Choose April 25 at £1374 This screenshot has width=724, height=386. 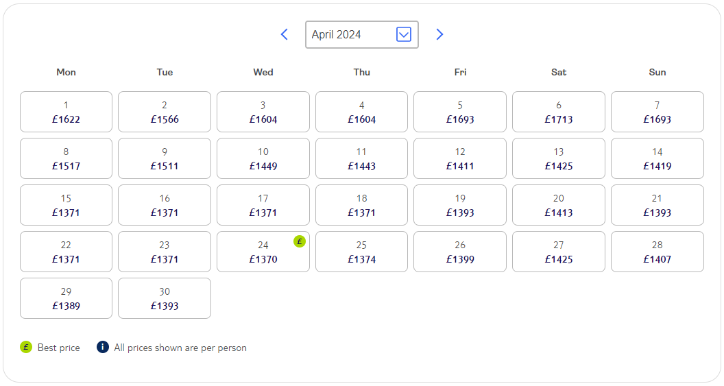[x=361, y=252]
